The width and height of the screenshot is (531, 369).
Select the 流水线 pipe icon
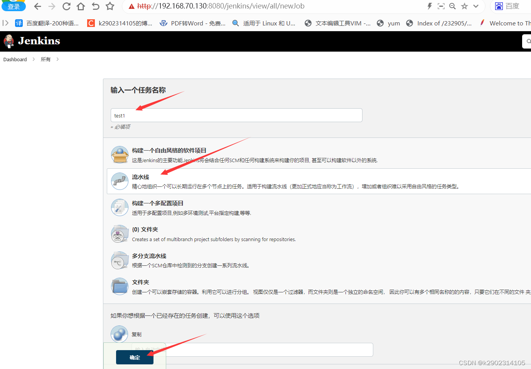tap(120, 181)
